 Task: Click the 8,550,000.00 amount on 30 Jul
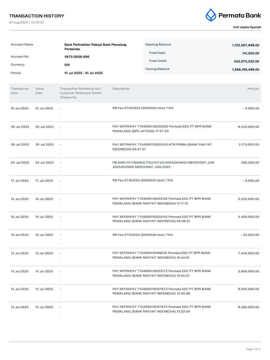coord(249,127)
